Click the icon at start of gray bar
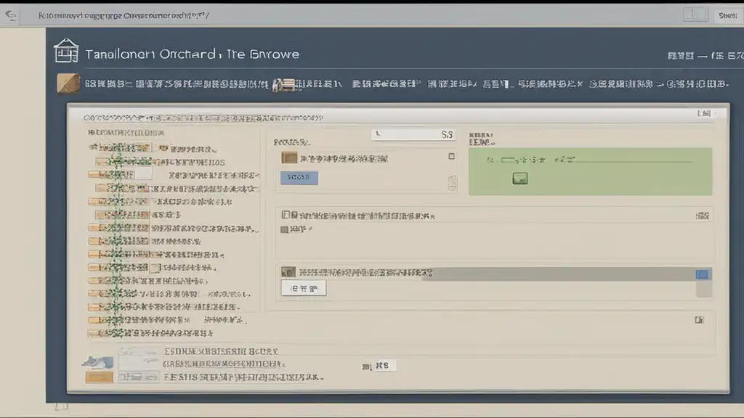Viewport: 744px width, 418px height. 288,272
